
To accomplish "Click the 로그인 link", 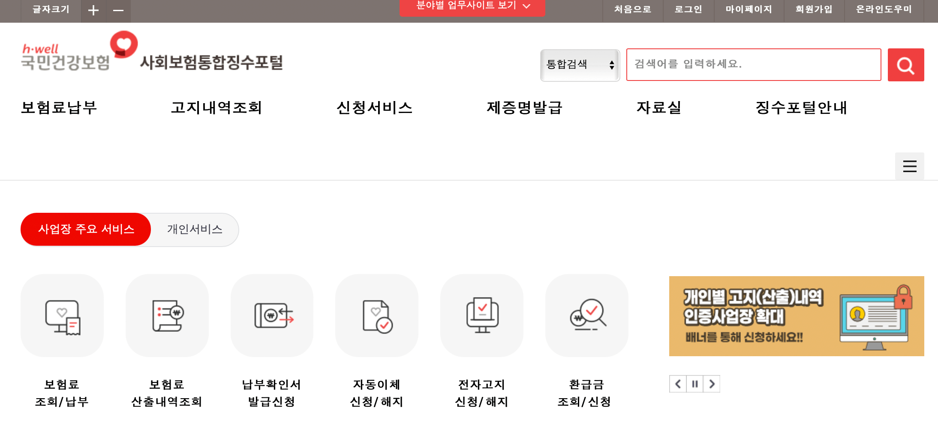I will coord(688,9).
